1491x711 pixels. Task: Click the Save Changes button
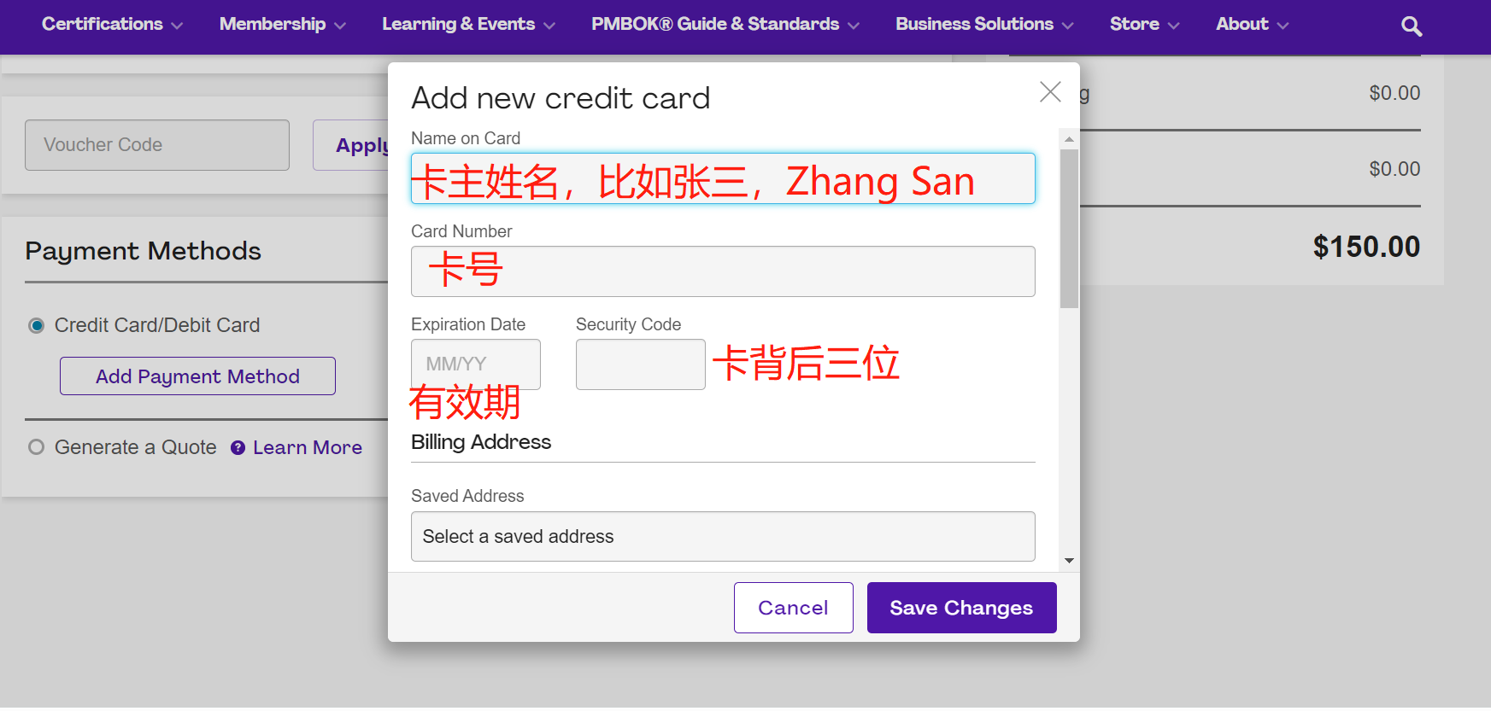coord(961,608)
